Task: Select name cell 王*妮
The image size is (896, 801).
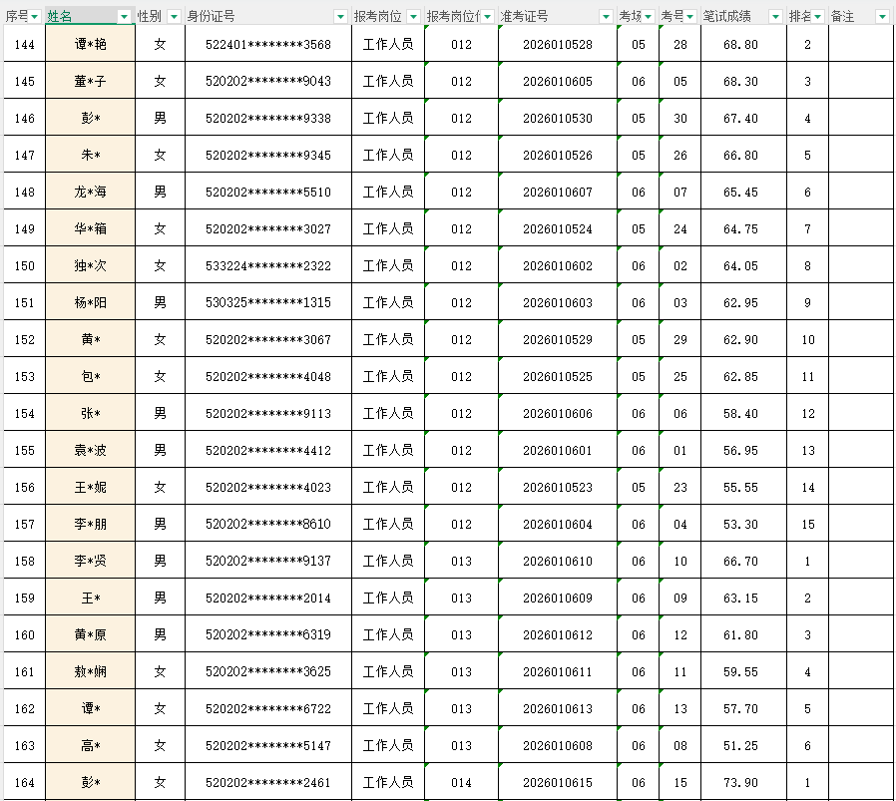Action: tap(90, 488)
